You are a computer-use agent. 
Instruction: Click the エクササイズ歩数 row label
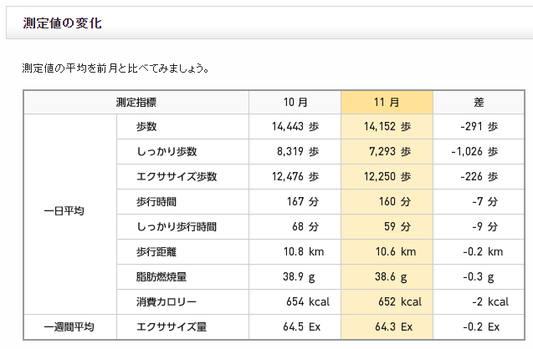pyautogui.click(x=177, y=177)
